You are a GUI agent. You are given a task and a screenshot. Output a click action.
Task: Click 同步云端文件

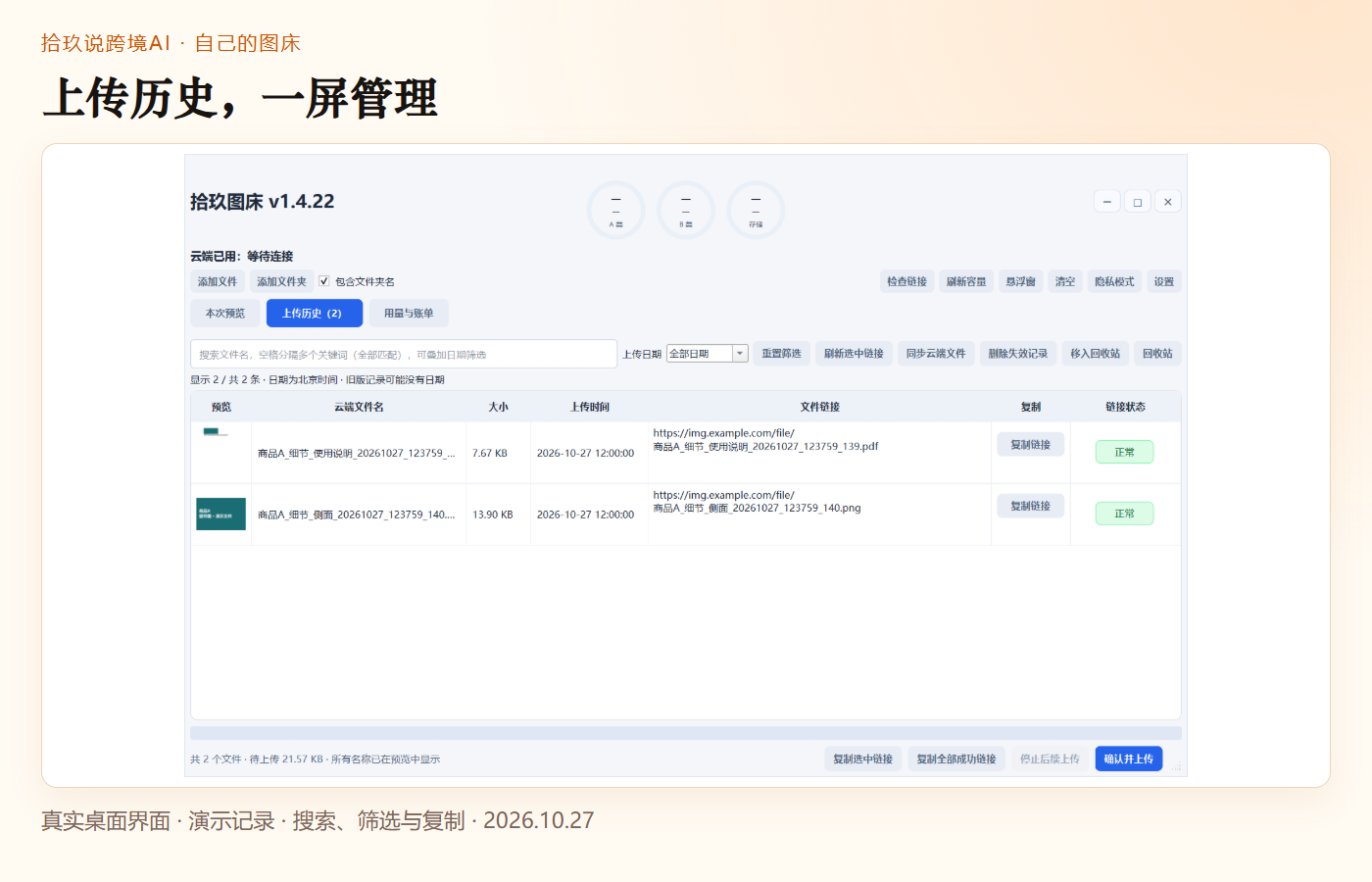[936, 354]
